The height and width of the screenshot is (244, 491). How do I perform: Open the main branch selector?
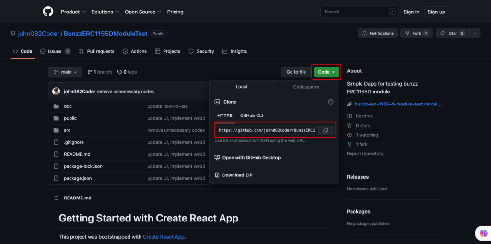(x=65, y=72)
